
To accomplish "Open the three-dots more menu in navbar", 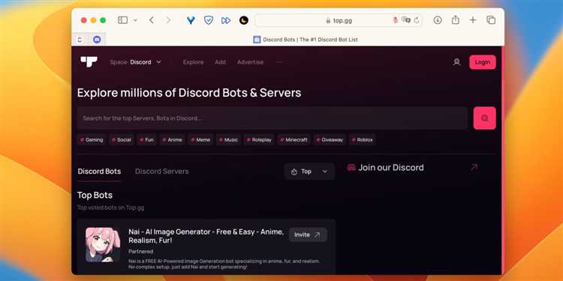I will pos(279,62).
